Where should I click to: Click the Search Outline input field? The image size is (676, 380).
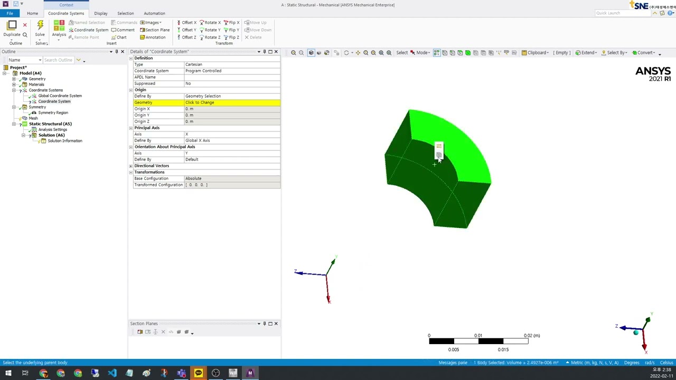(x=58, y=60)
